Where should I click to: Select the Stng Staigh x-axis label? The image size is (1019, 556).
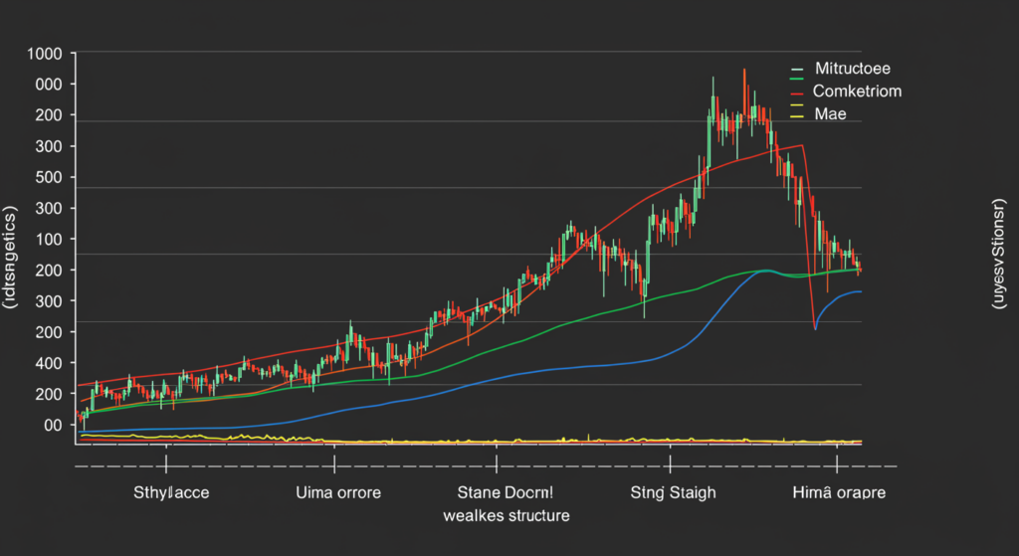click(x=673, y=492)
